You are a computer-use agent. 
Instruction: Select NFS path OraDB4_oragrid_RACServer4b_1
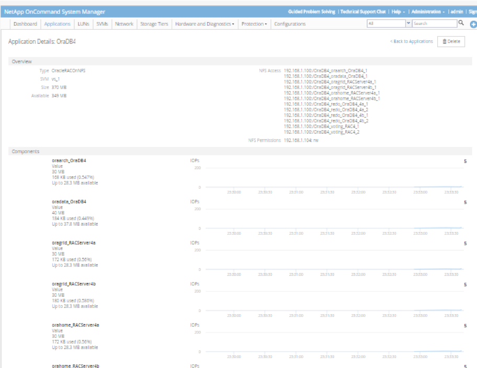[330, 87]
